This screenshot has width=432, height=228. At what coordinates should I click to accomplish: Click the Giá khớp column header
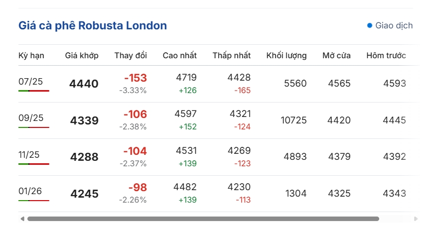pos(82,56)
